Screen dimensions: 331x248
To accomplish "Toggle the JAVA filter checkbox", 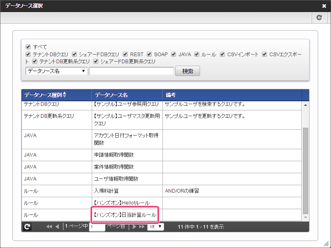I will click(174, 54).
